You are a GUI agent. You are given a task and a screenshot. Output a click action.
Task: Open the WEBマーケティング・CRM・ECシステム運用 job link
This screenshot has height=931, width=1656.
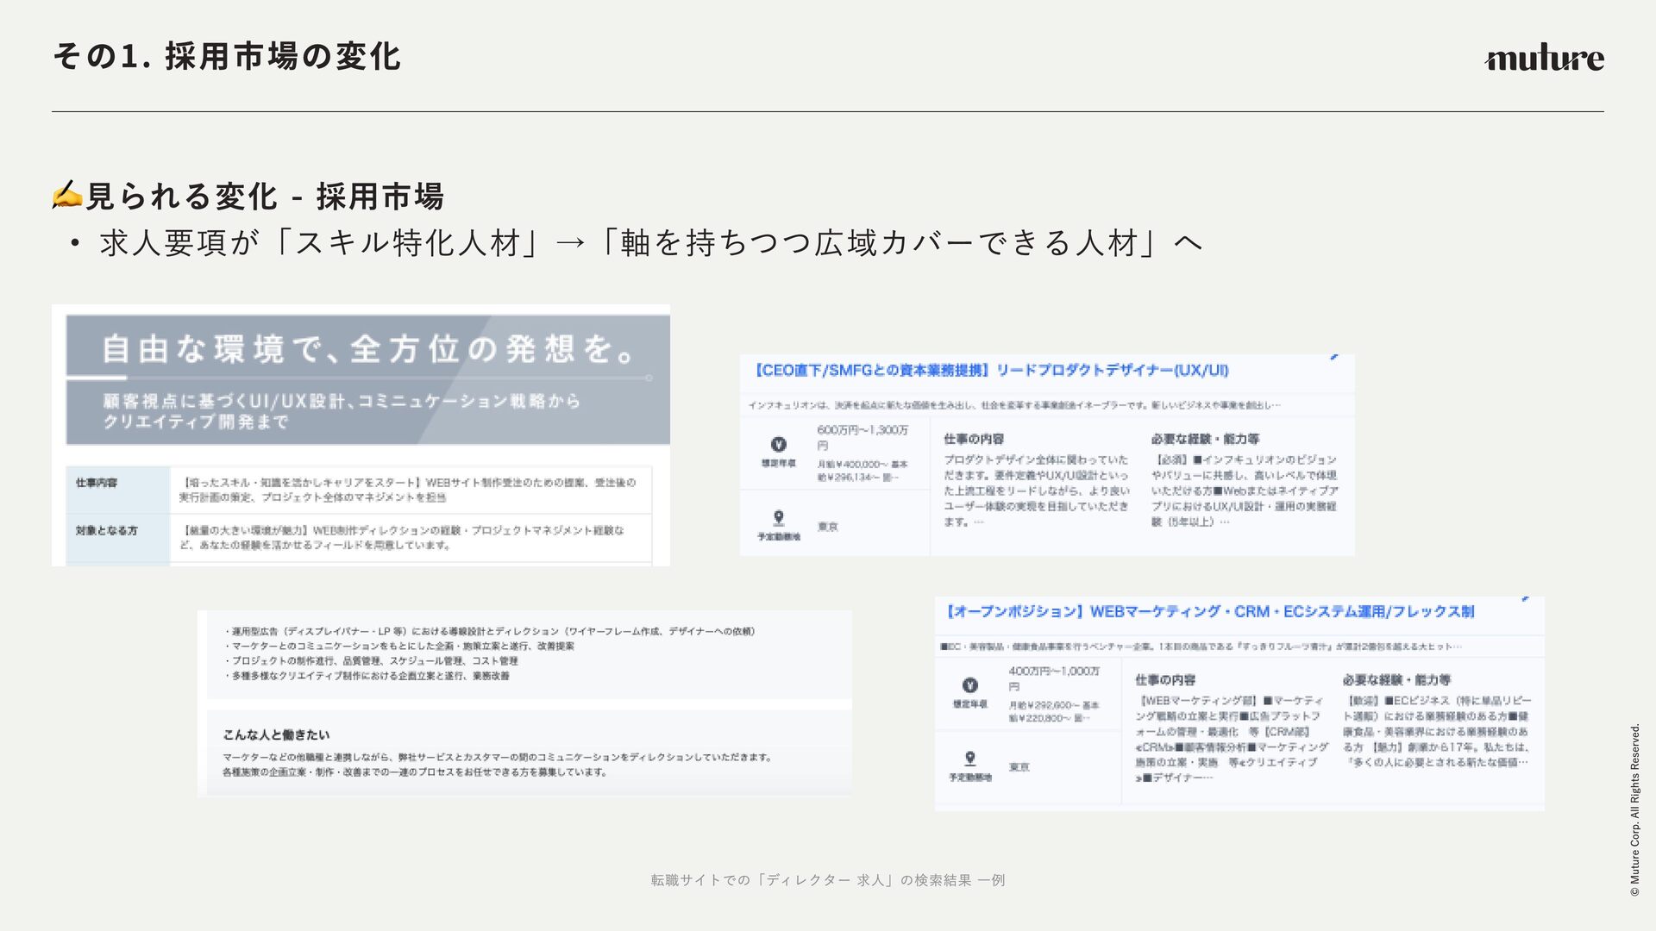click(x=1210, y=612)
